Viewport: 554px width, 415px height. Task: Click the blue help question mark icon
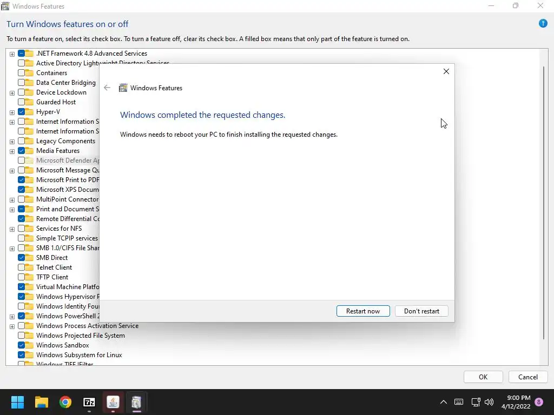pos(543,24)
